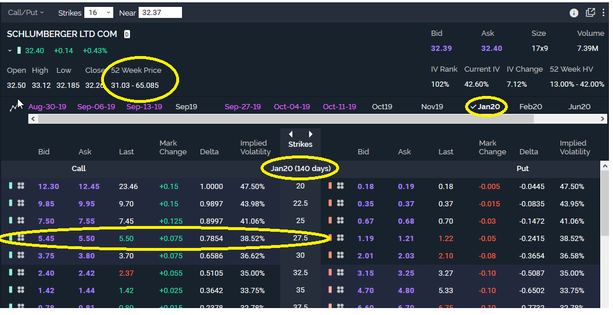Click the 3.75 call bid for strike 30
The width and height of the screenshot is (613, 315).
(x=46, y=255)
